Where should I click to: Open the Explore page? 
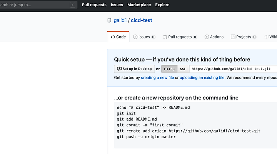click(x=162, y=5)
